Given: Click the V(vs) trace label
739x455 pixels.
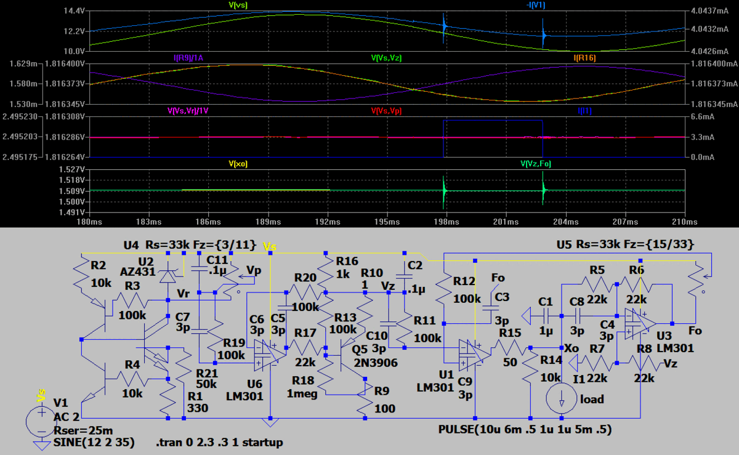Looking at the screenshot, I should click(x=239, y=5).
